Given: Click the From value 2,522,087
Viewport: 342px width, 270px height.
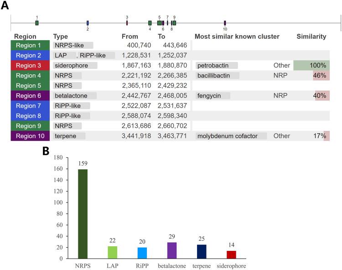Looking at the screenshot, I should click(x=136, y=106).
